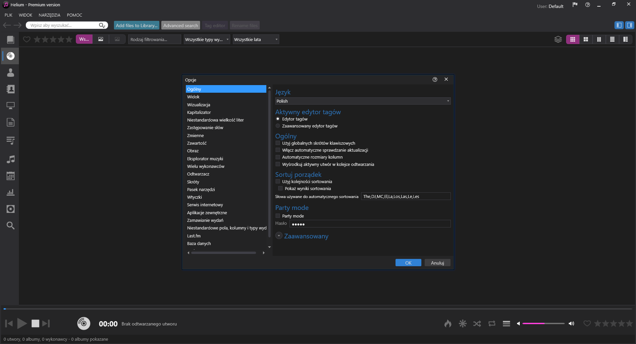Image resolution: width=636 pixels, height=344 pixels.
Task: Click the search input field
Action: click(x=64, y=25)
